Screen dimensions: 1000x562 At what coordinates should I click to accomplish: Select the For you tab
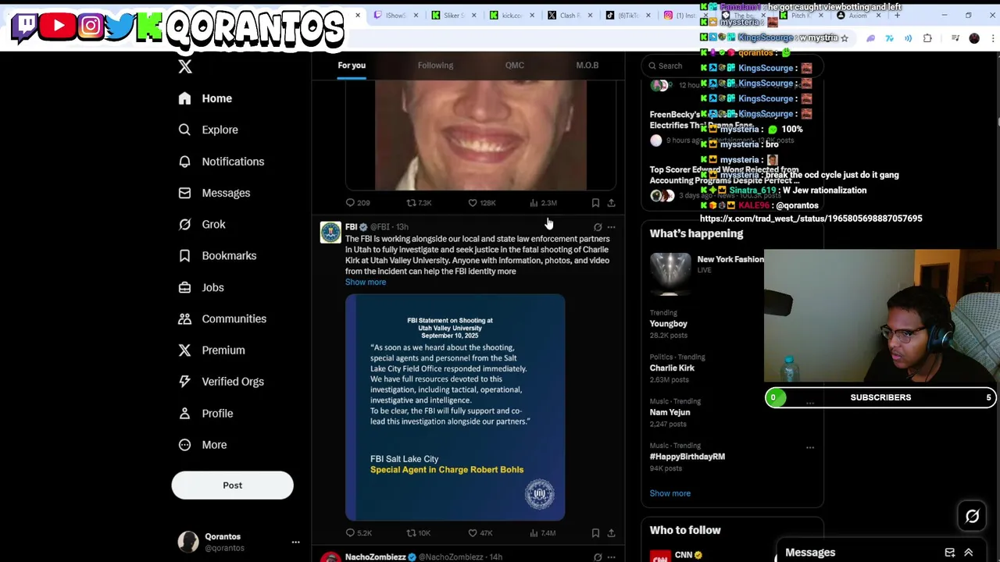click(352, 66)
